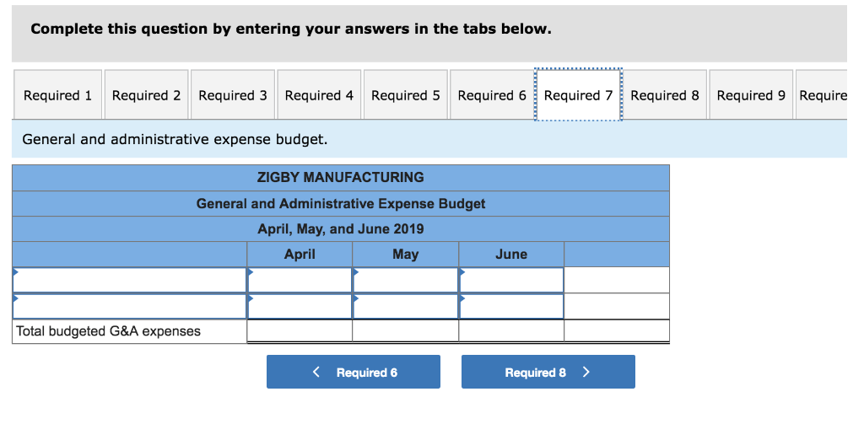Viewport: 864px width, 440px height.
Task: Open first expense name dropdown cell
Action: [129, 280]
